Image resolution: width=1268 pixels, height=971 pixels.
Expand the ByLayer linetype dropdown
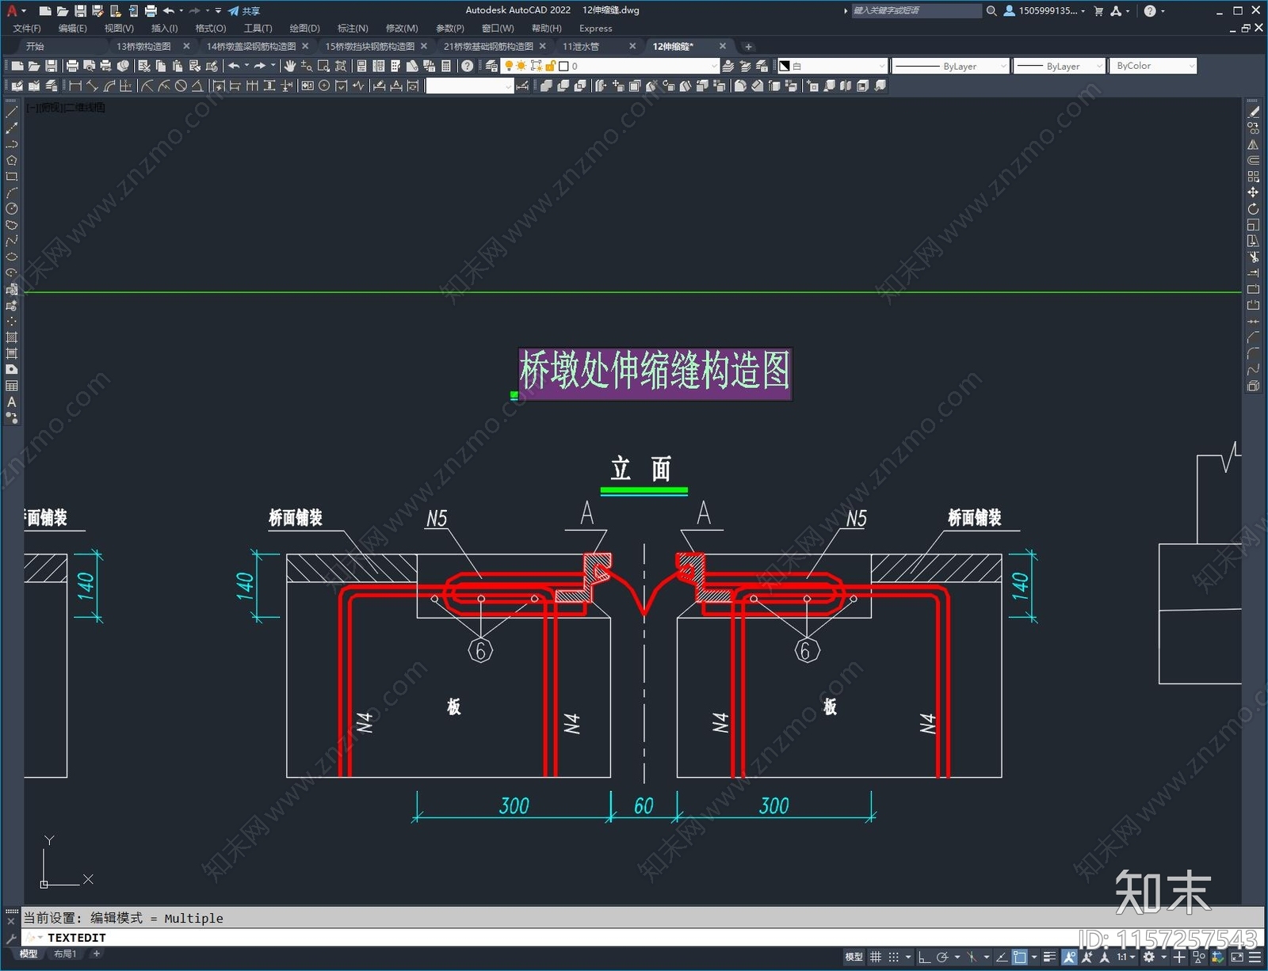951,67
